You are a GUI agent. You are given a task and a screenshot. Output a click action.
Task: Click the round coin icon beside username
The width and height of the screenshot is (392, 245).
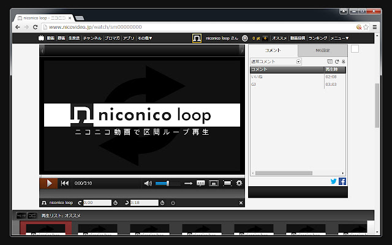point(245,38)
